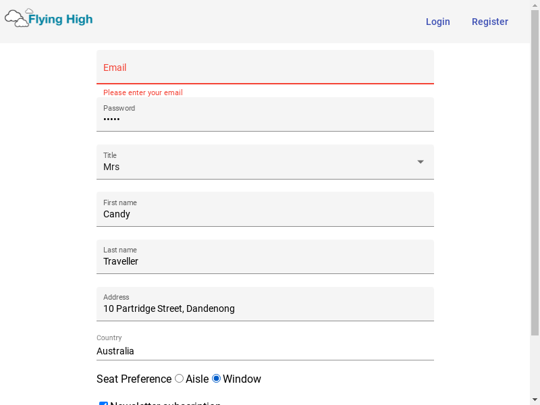
Task: Go to the Register link
Action: (x=490, y=22)
